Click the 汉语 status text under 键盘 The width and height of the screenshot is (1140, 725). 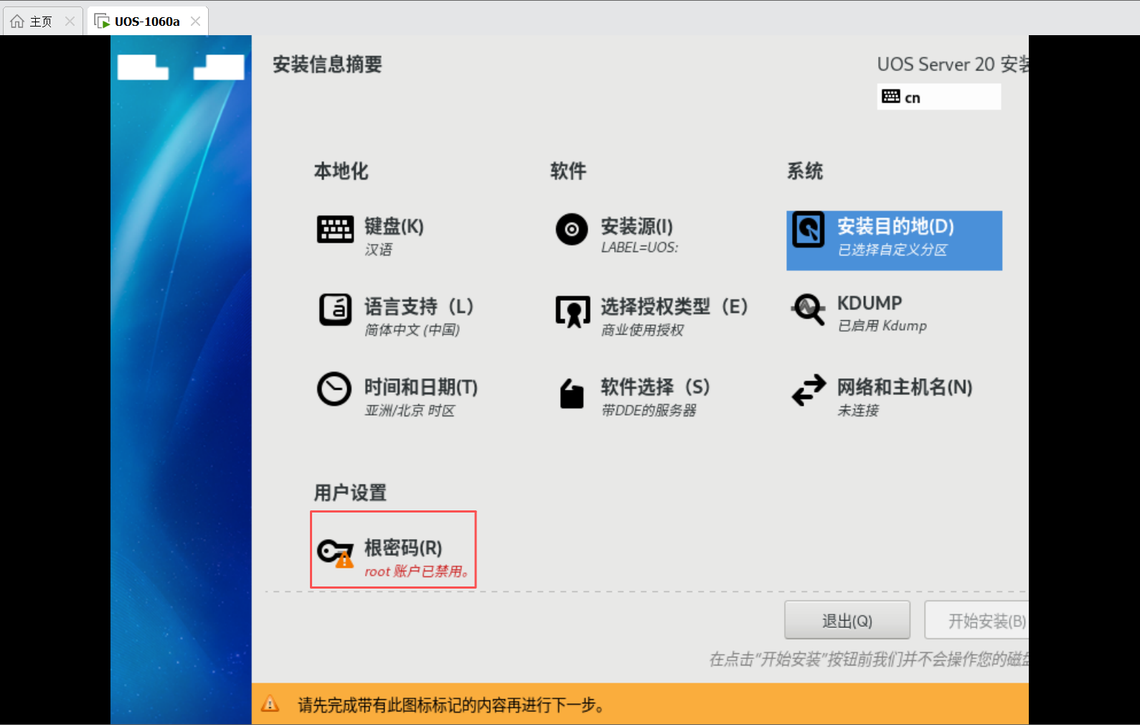[378, 250]
